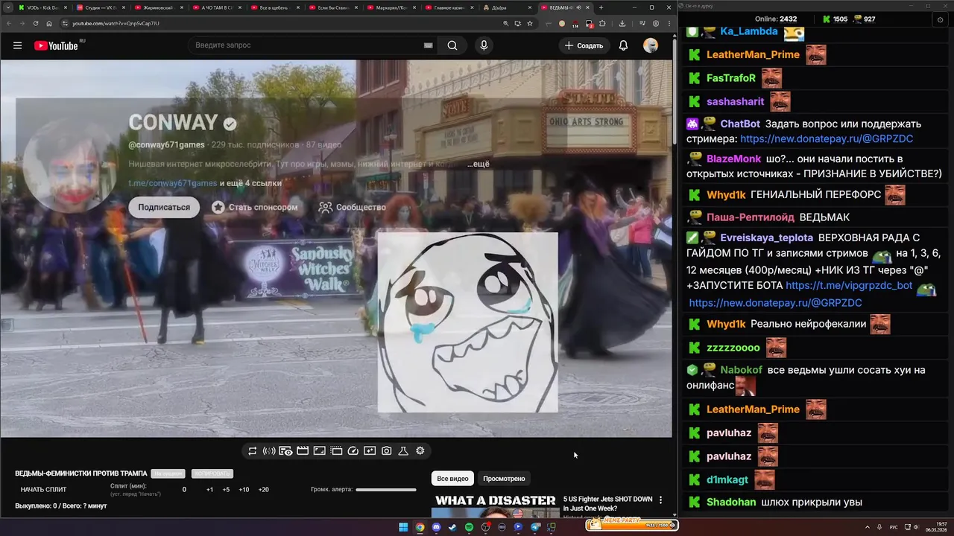Click the РУС input language indicator

click(x=894, y=527)
